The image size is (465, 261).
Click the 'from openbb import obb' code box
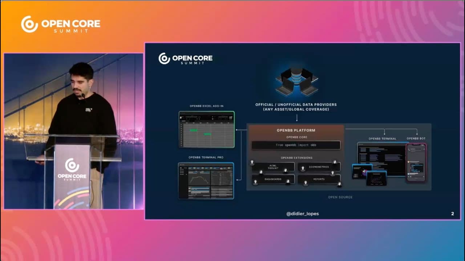(296, 145)
